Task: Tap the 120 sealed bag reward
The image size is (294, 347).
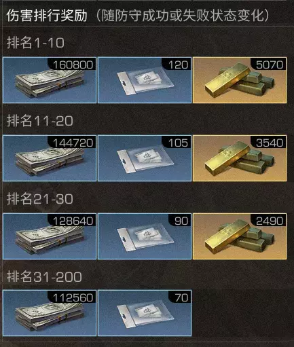Action: [145, 80]
